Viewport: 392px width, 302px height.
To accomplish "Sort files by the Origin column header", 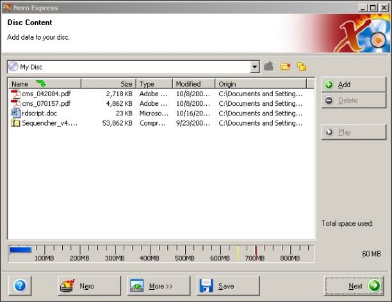I will 261,84.
